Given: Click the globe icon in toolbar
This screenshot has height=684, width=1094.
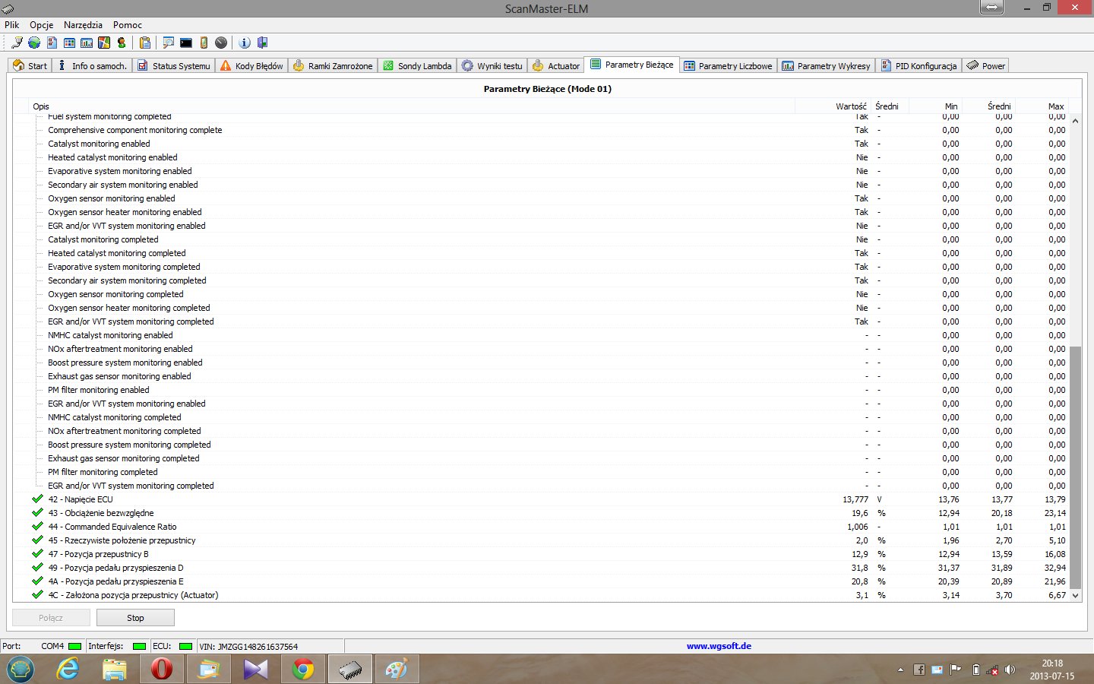Looking at the screenshot, I should click(x=34, y=43).
